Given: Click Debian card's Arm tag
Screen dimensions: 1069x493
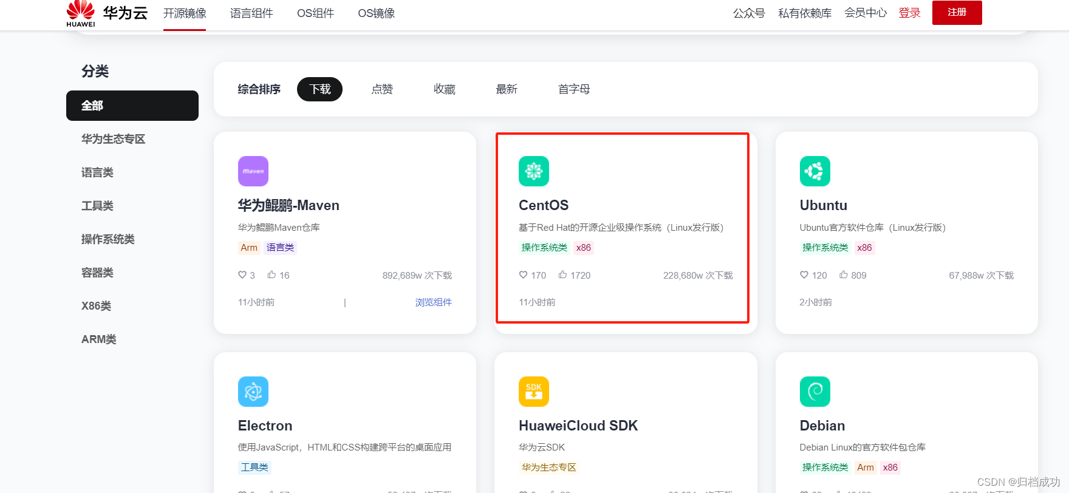Looking at the screenshot, I should [x=866, y=467].
